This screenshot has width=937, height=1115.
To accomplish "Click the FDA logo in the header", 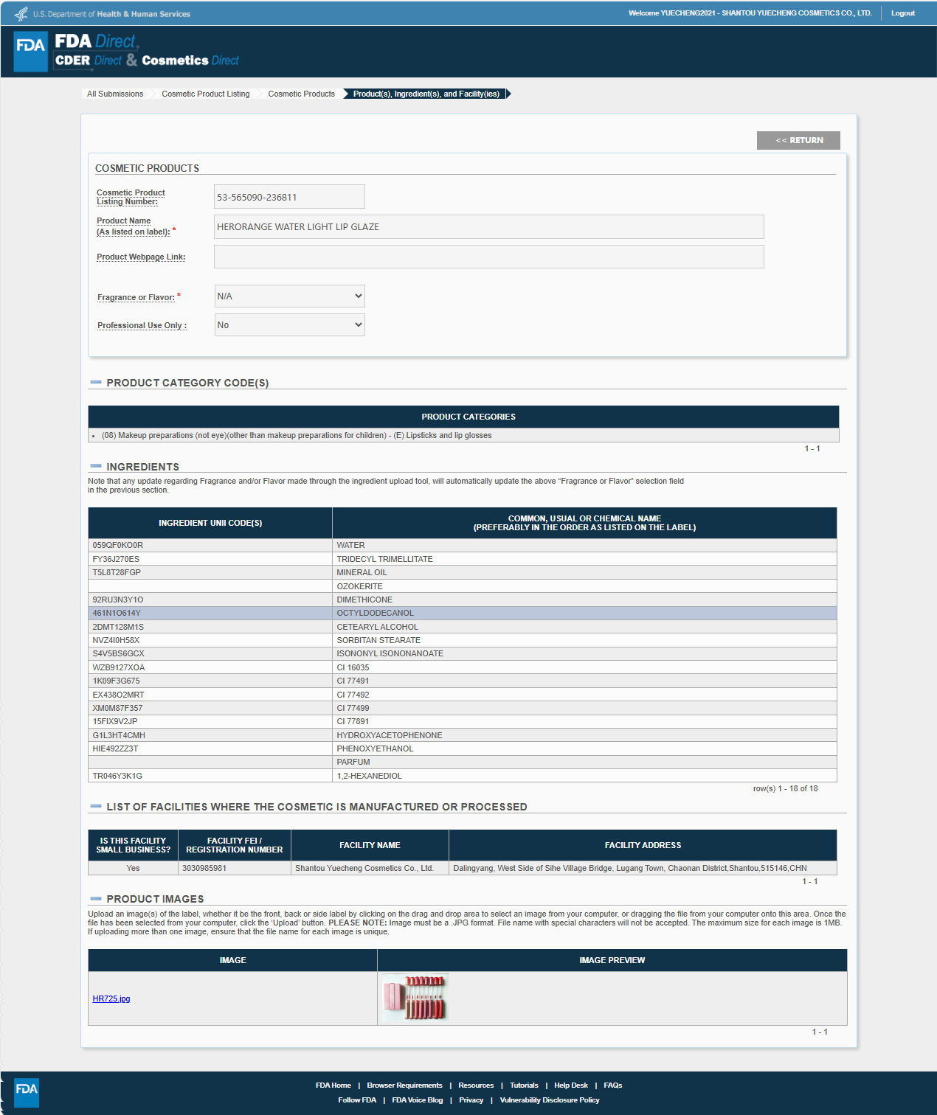I will click(30, 51).
